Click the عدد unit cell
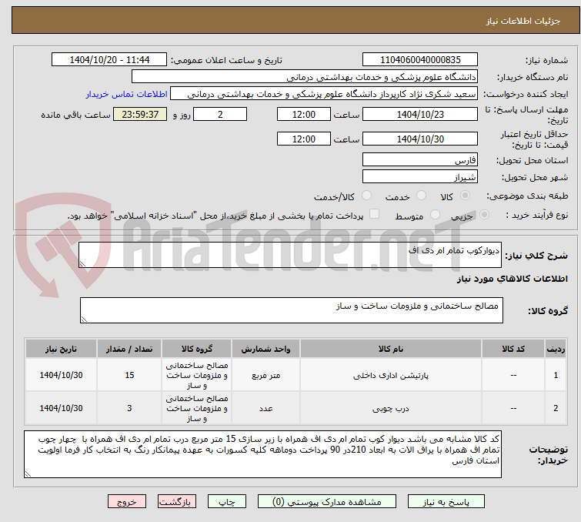The height and width of the screenshot is (522, 581). 265,408
